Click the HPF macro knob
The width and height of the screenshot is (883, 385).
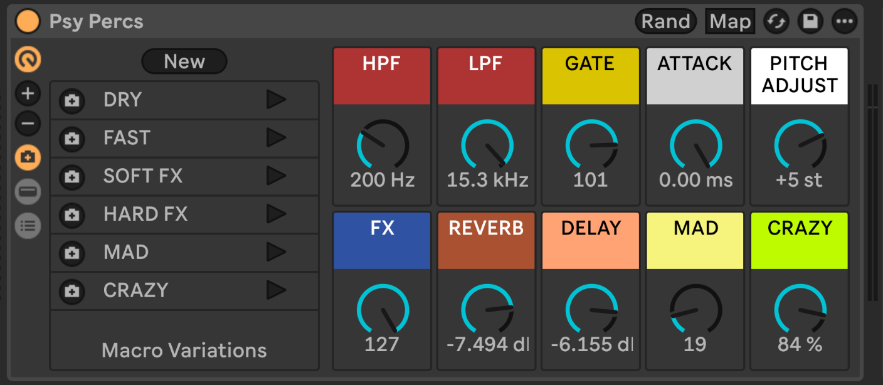(383, 144)
